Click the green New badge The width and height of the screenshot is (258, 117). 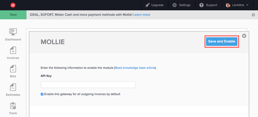pos(13,15)
